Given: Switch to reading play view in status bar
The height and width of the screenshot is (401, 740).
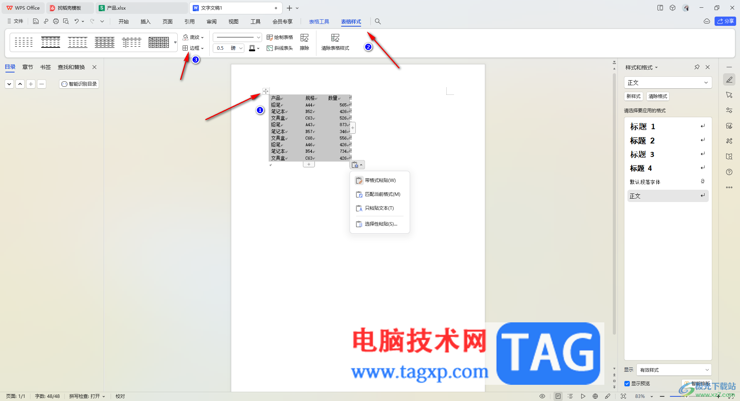Looking at the screenshot, I should tap(583, 396).
